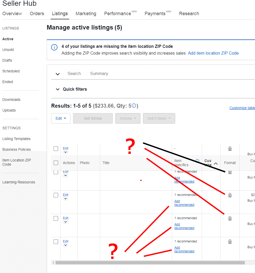
Task: Click the Photo column header
Action: pyautogui.click(x=85, y=163)
